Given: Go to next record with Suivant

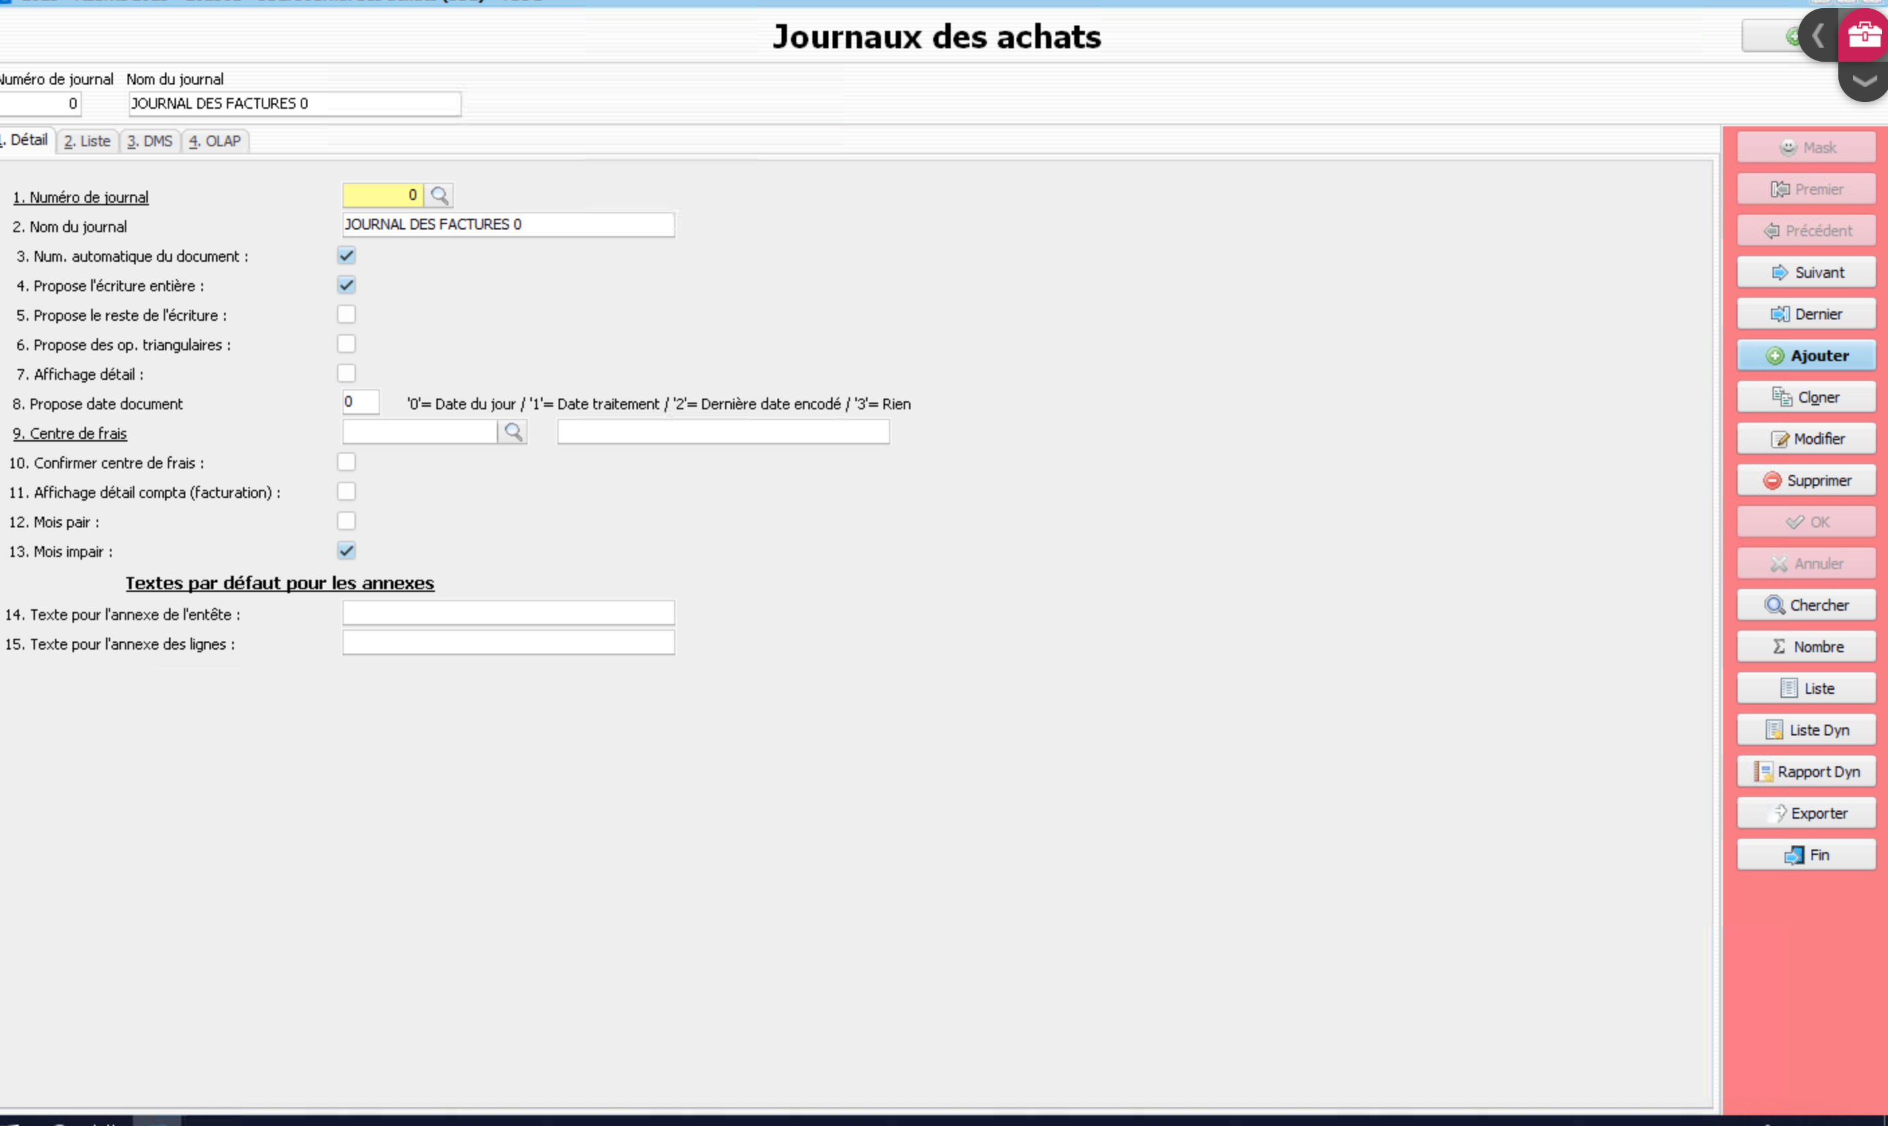Looking at the screenshot, I should coord(1806,272).
